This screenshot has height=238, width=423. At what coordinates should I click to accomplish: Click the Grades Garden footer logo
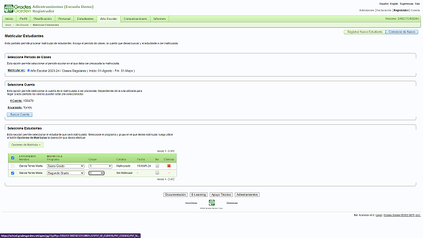(211, 202)
